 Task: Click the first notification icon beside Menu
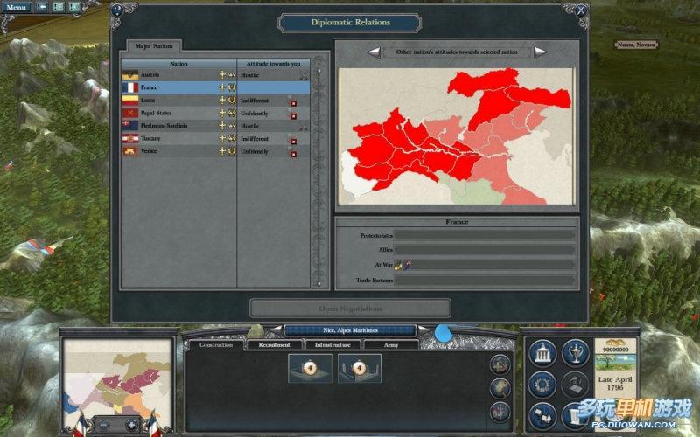point(42,7)
